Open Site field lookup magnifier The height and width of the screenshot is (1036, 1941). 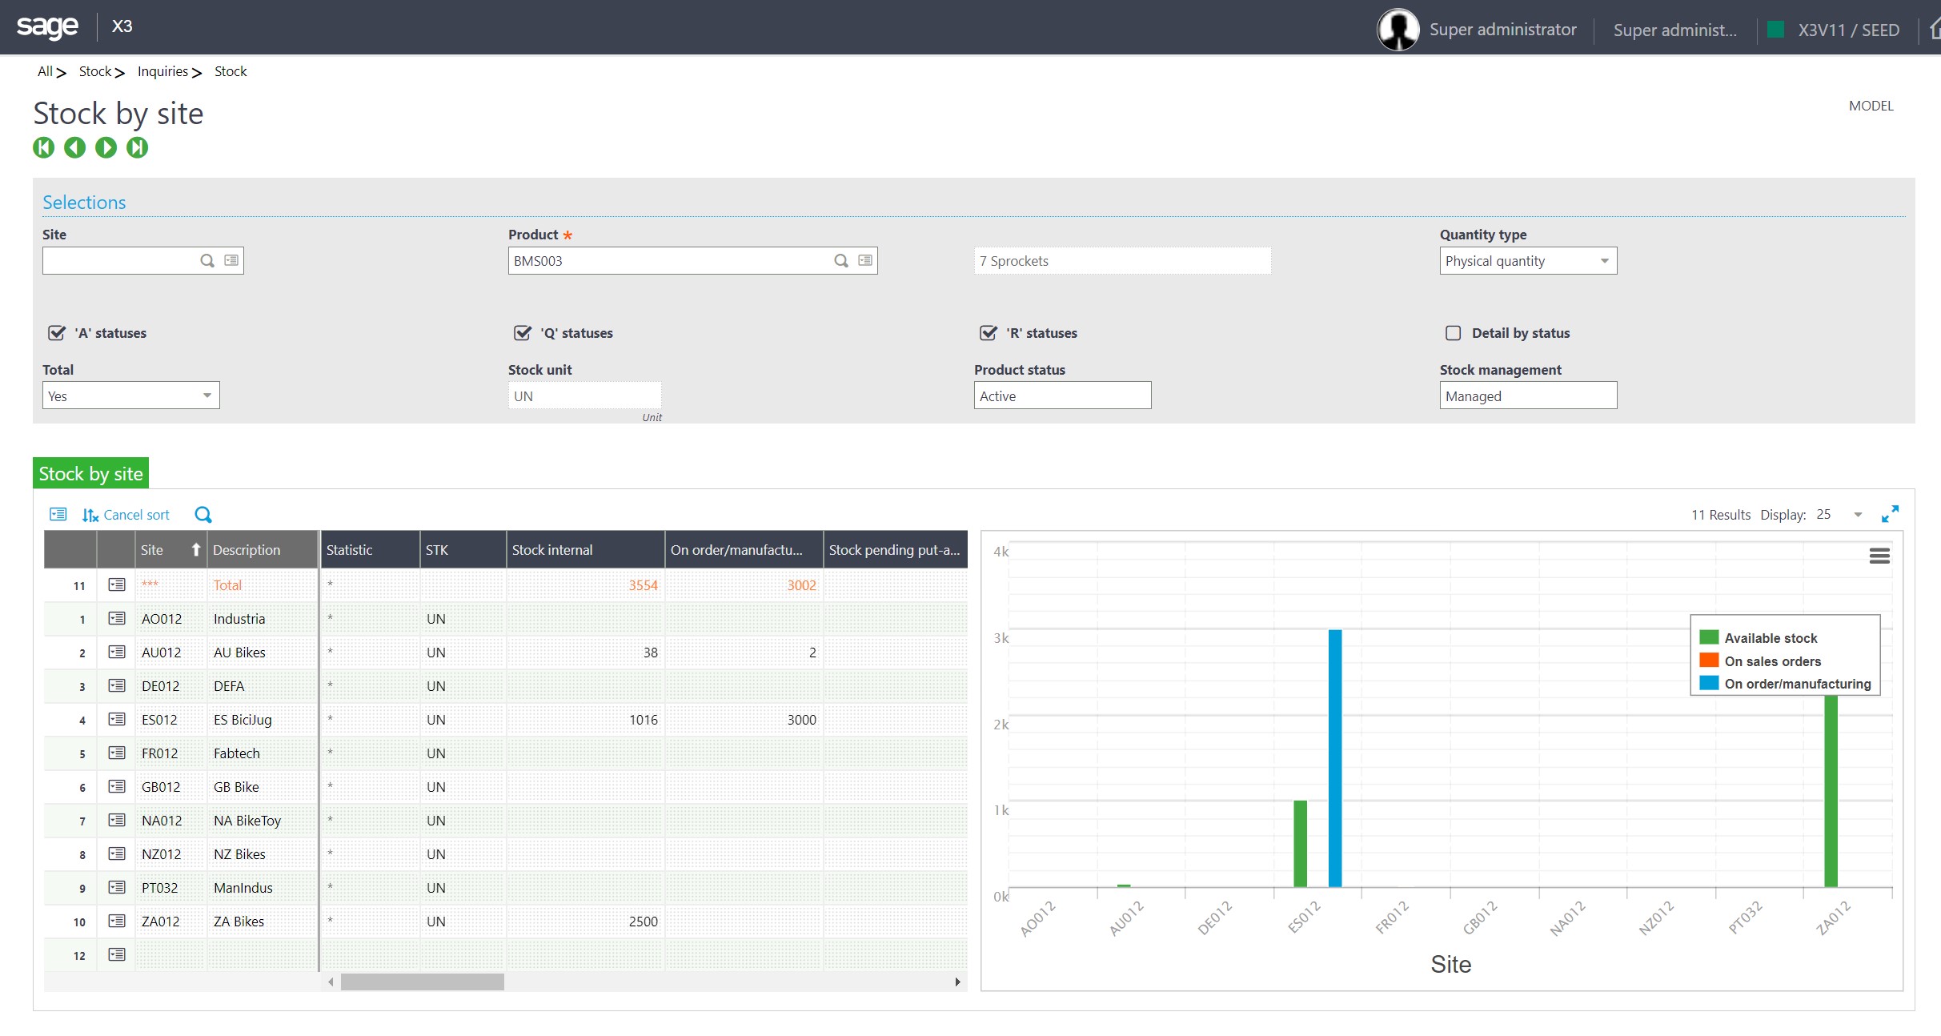(x=207, y=261)
